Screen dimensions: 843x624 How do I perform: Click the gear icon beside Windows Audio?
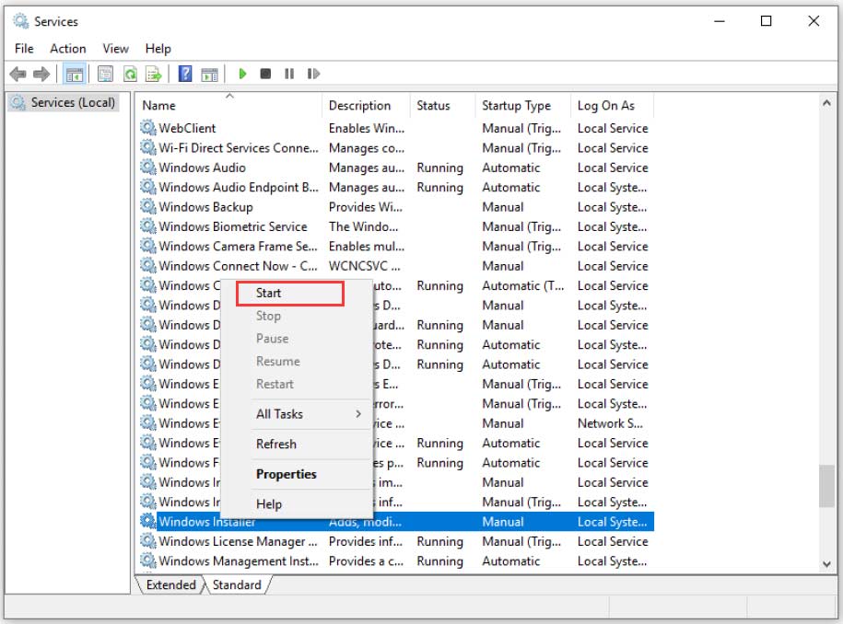[x=147, y=167]
